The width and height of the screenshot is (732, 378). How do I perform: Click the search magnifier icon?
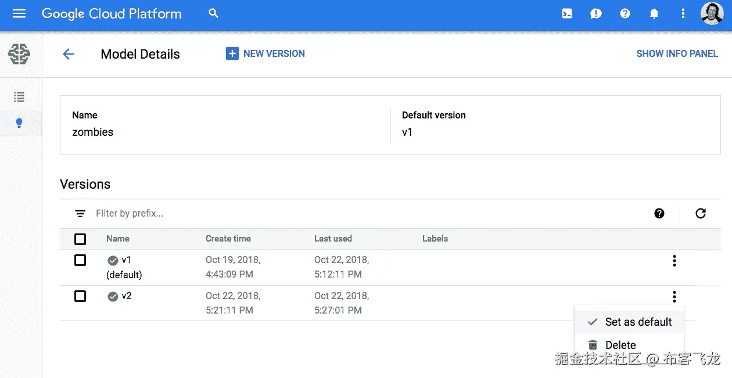(214, 13)
